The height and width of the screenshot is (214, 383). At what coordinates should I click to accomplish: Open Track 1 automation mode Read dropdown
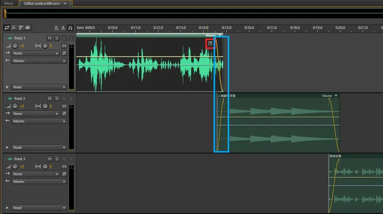coord(39,87)
